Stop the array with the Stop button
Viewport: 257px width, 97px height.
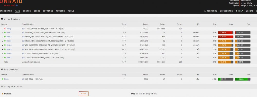(84, 94)
